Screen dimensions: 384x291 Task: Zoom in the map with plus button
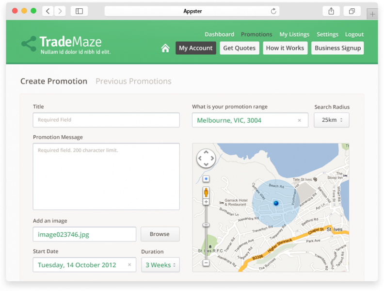tap(206, 202)
